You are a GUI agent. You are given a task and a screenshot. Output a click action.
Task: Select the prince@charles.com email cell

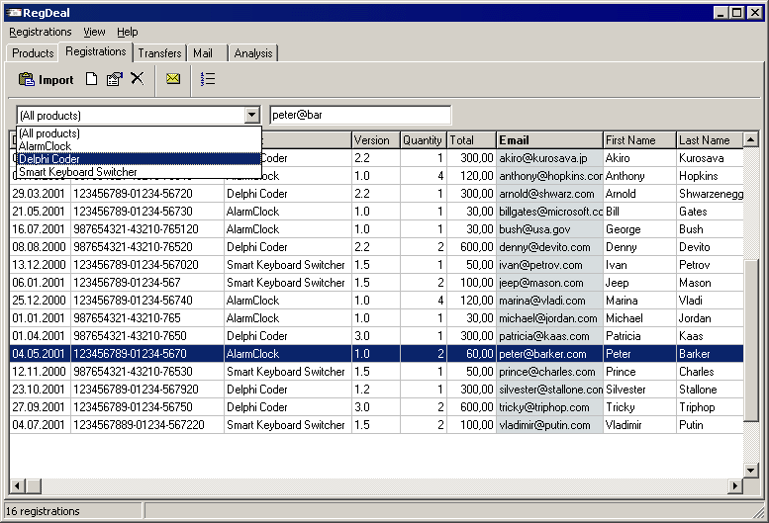click(549, 372)
